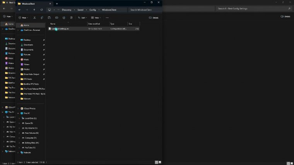Select the Config breadcrumb in address bar

92,10
